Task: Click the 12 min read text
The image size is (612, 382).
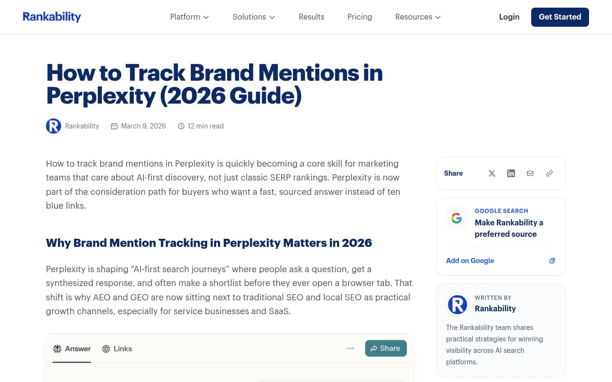Action: (x=206, y=126)
